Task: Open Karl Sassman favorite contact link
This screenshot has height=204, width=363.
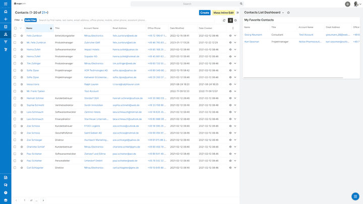Action: (x=252, y=42)
